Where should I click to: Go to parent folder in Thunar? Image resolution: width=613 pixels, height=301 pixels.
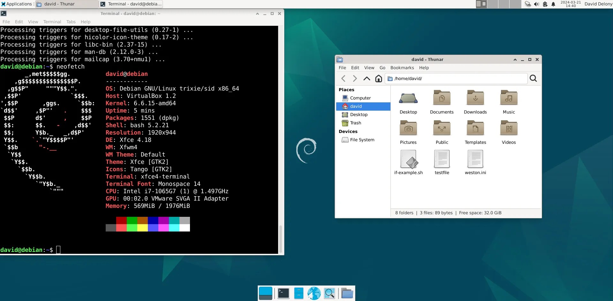(367, 78)
